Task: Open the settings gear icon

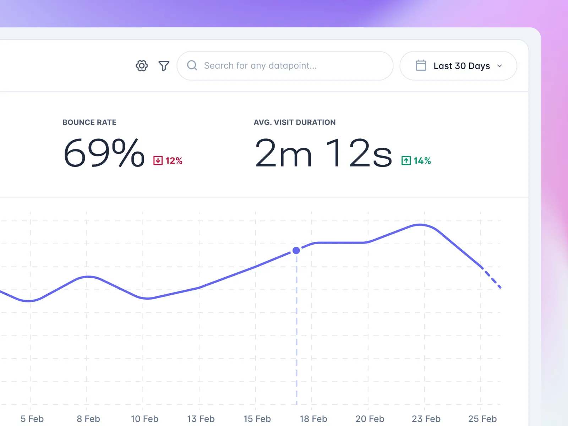Action: tap(142, 66)
